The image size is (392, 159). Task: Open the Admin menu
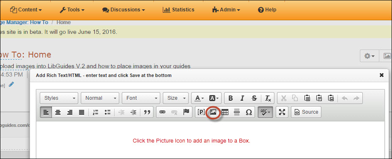226,10
